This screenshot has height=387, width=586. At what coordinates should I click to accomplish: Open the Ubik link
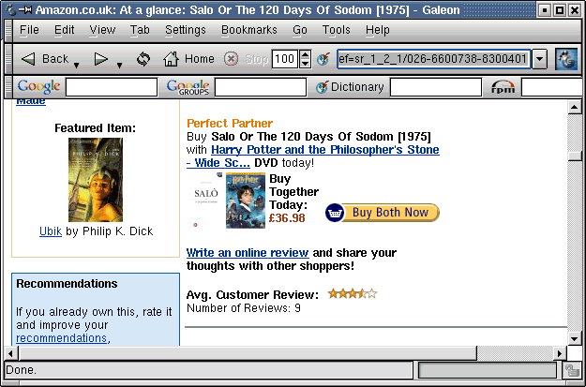51,231
